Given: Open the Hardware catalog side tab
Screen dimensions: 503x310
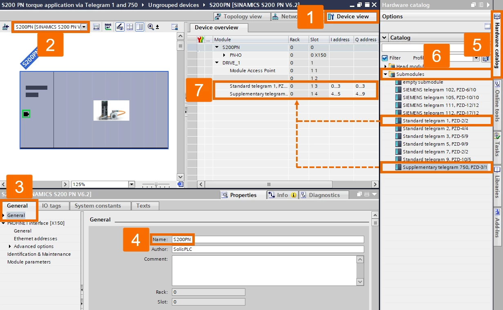Looking at the screenshot, I should pyautogui.click(x=497, y=45).
